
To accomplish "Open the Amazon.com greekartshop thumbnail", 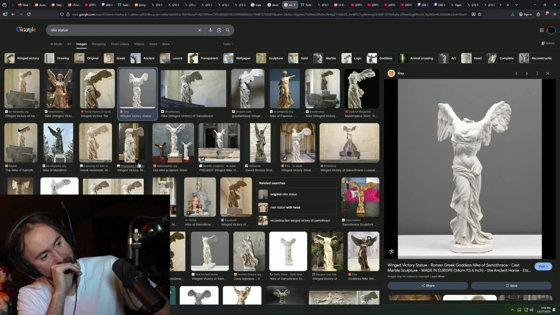I will pos(248,89).
